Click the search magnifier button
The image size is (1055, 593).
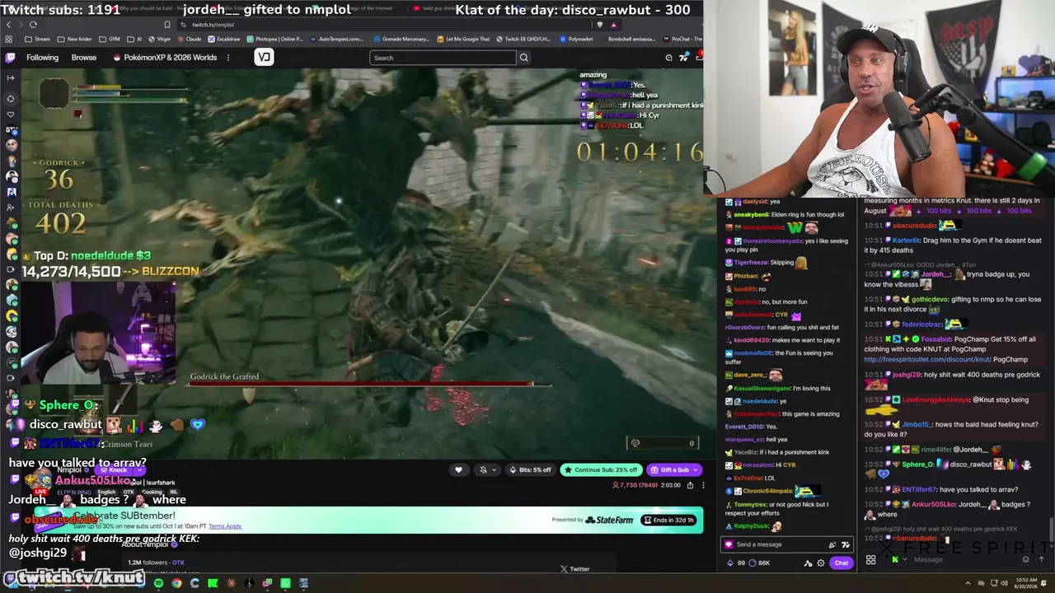coord(523,58)
